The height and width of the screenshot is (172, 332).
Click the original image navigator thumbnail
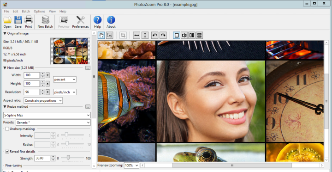point(70,51)
